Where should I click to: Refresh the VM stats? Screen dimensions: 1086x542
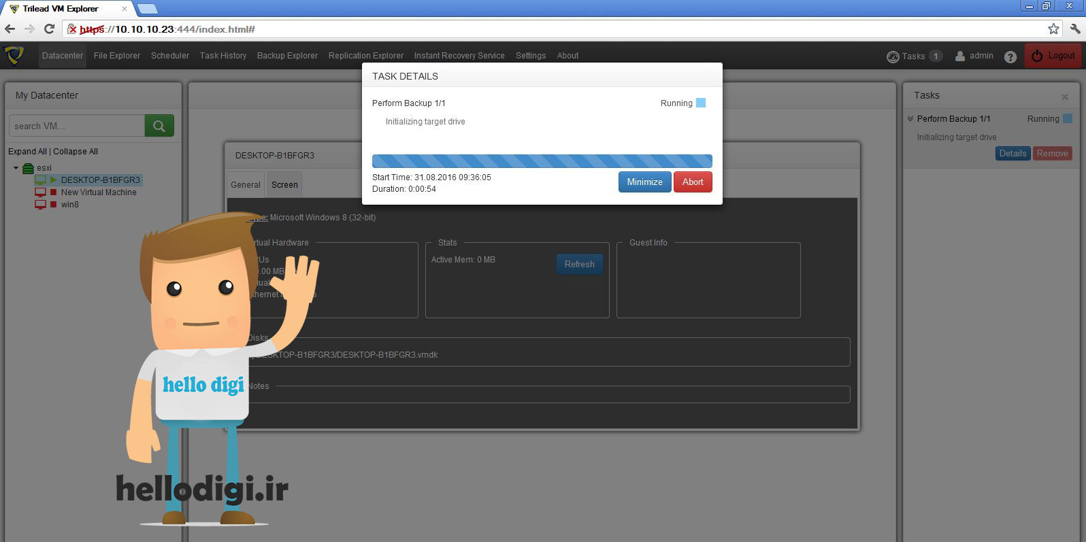580,265
